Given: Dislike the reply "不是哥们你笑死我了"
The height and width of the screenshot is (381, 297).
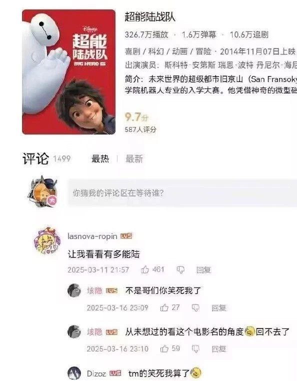Looking at the screenshot, I should click(195, 308).
